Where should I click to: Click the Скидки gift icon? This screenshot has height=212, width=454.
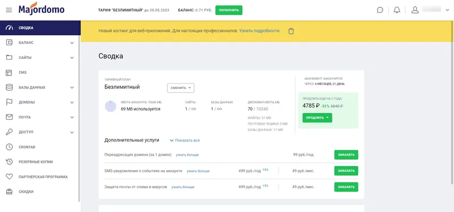pos(9,192)
